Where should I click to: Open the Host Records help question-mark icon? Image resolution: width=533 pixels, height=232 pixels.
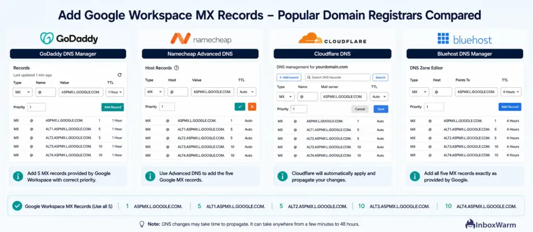(176, 68)
